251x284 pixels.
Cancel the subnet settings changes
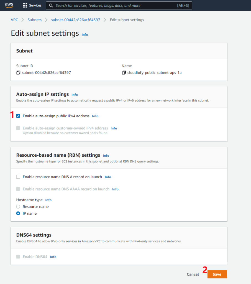pos(193,274)
